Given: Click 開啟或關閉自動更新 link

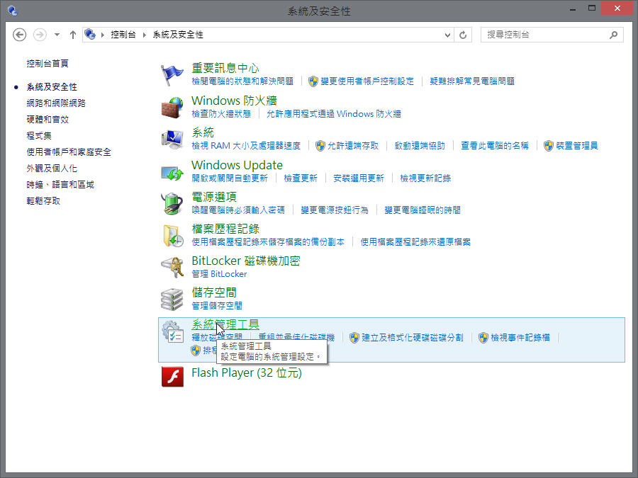Looking at the screenshot, I should point(230,178).
